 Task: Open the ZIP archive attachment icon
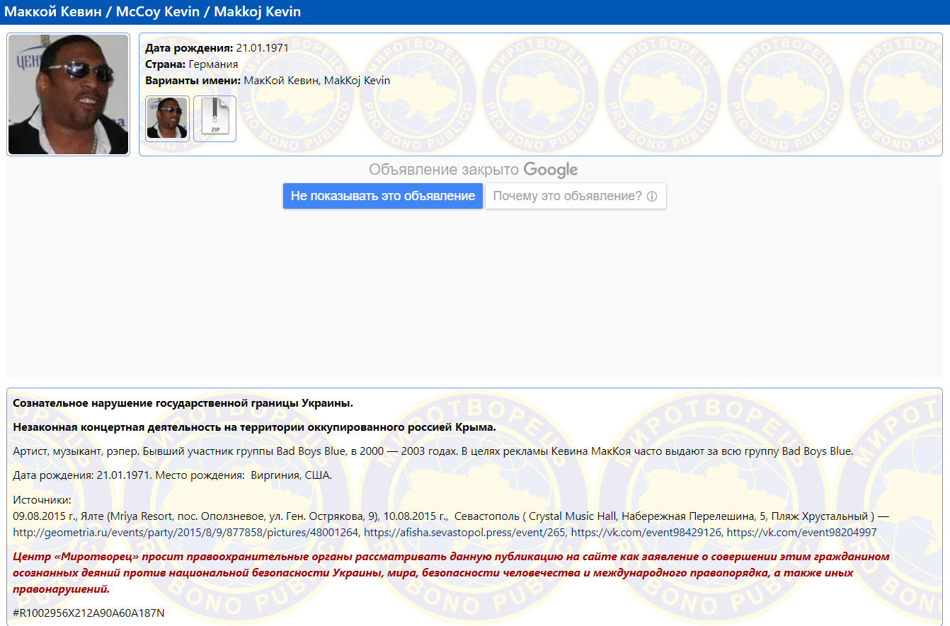214,119
